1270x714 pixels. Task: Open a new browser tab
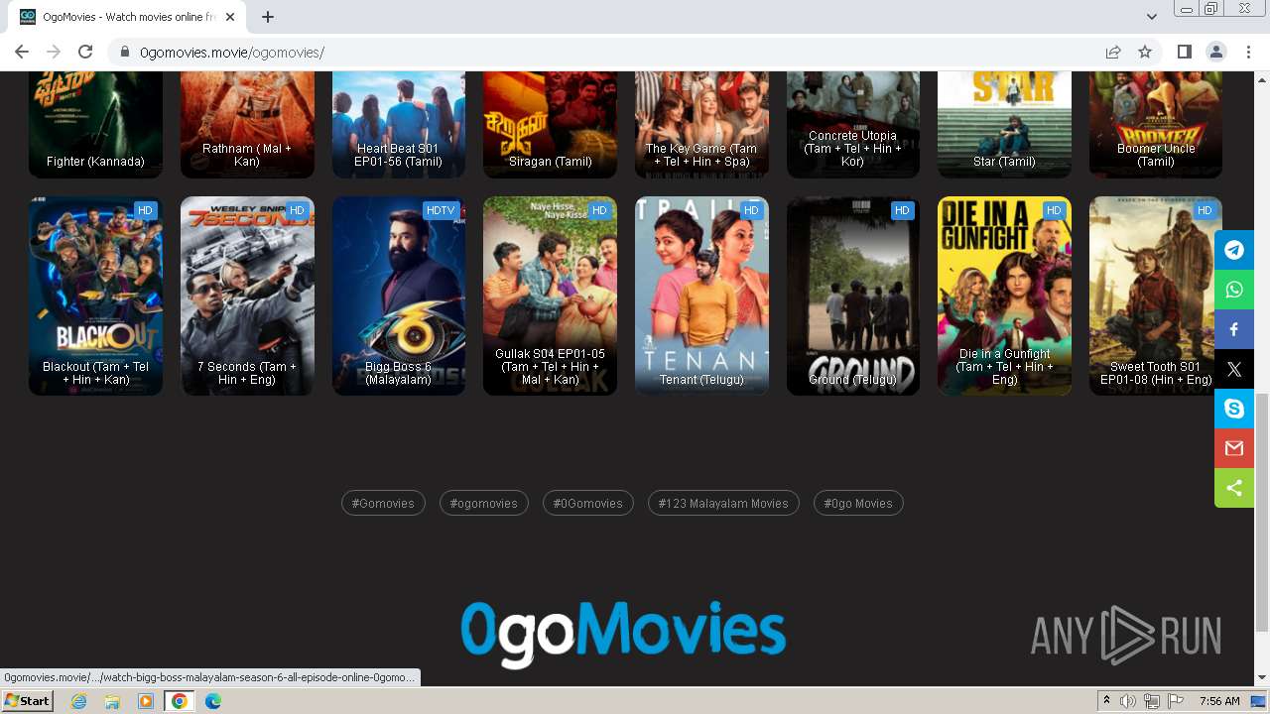[268, 17]
